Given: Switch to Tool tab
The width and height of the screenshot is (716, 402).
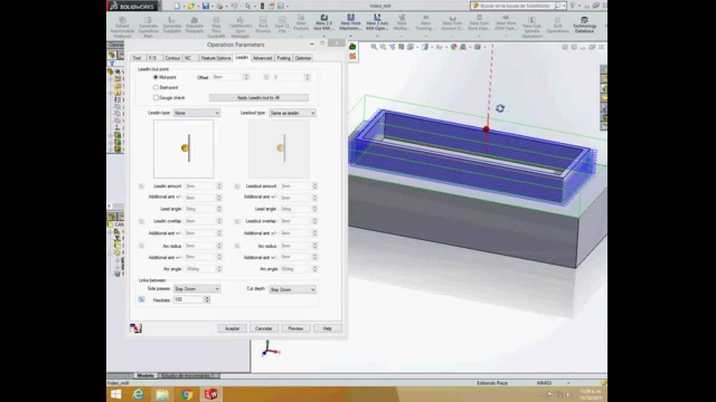Looking at the screenshot, I should (x=136, y=58).
